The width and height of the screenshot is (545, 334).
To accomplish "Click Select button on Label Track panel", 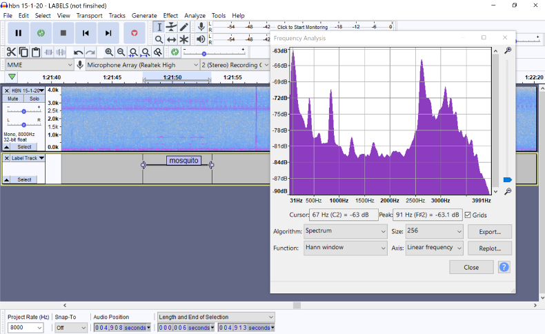I will click(x=24, y=179).
